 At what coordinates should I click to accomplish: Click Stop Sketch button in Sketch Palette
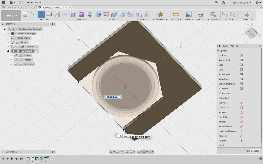coord(253,151)
